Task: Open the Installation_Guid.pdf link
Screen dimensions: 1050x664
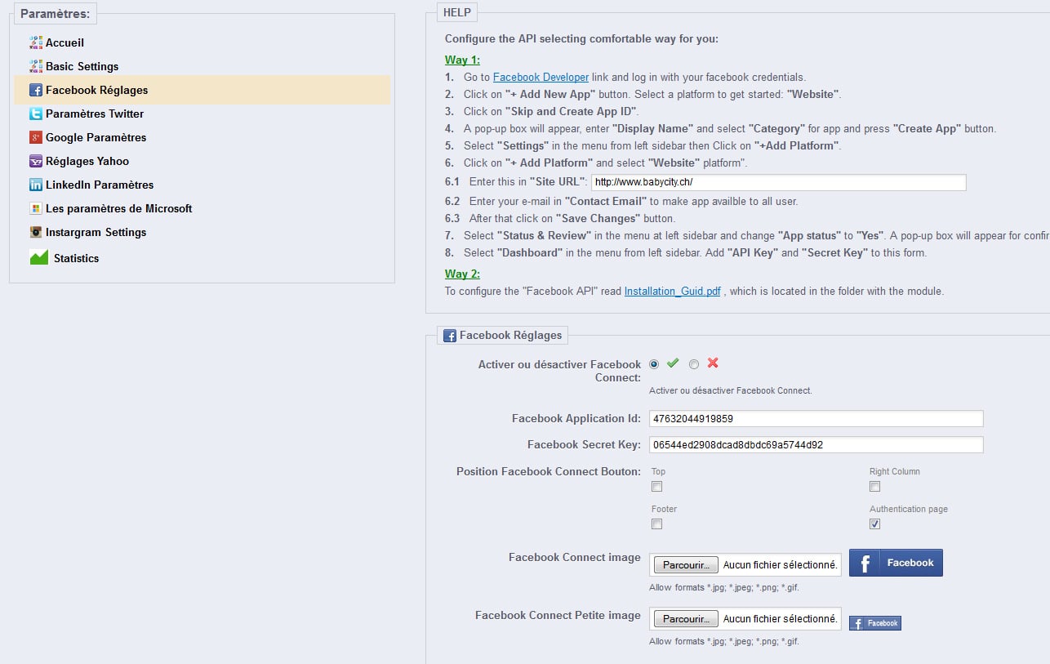Action: point(673,291)
